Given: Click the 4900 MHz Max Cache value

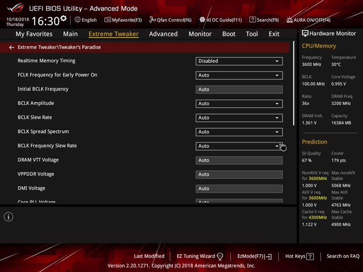Looking at the screenshot, I should coord(341,224).
